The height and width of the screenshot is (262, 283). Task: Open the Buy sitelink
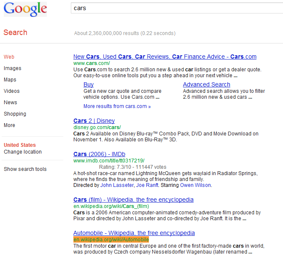pyautogui.click(x=89, y=84)
